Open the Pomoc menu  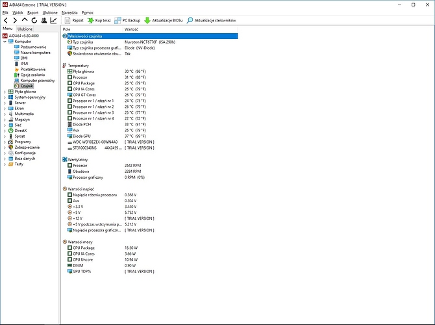pyautogui.click(x=88, y=12)
